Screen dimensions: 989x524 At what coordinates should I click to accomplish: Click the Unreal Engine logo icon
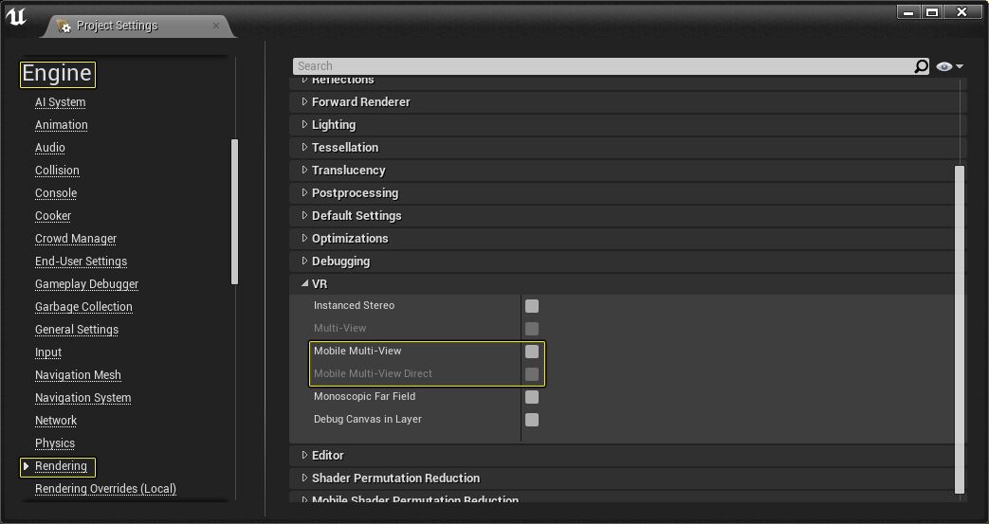tap(16, 16)
